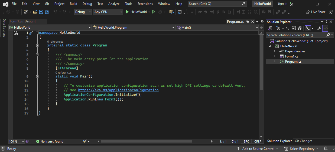Switch to the Form1.cs [Design] tab
Screen dimensions: 335x152
23,21
